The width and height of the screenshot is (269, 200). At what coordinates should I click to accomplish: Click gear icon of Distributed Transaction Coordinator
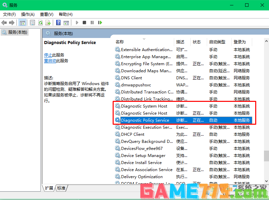117,92
